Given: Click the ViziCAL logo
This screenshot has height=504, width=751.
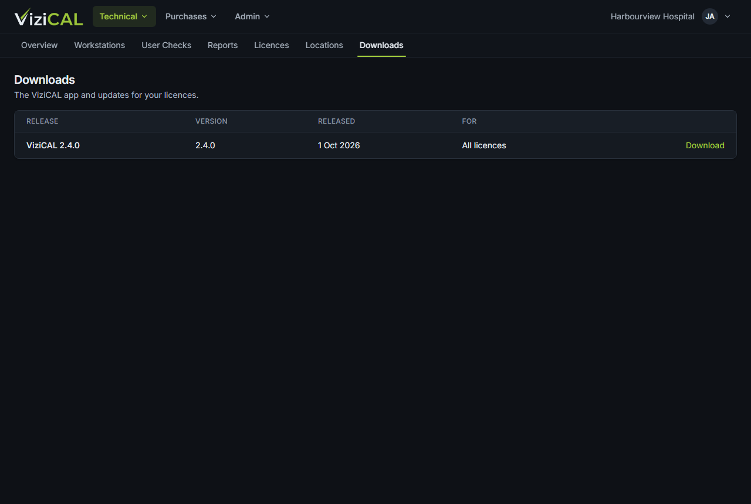Looking at the screenshot, I should 49,16.
